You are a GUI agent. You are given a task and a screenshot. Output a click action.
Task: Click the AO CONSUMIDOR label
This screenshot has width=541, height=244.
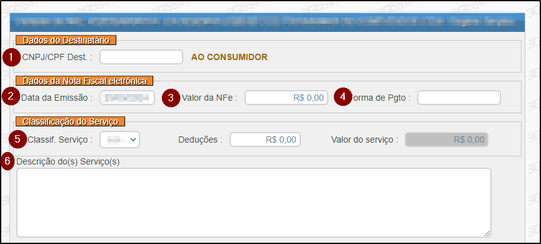(x=230, y=58)
